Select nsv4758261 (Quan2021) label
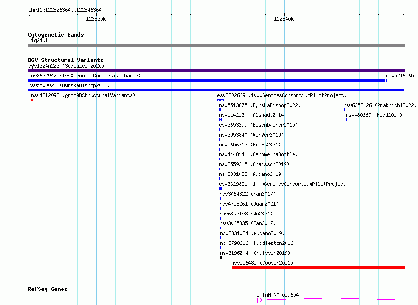 coord(249,204)
